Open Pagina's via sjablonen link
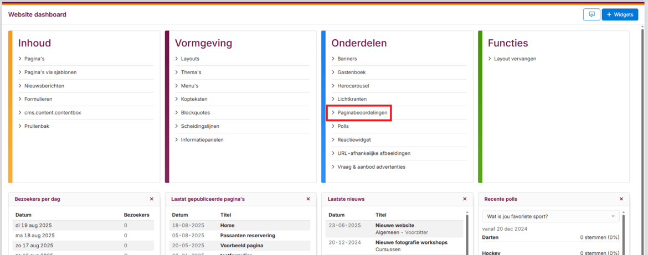The image size is (648, 255). click(x=50, y=72)
